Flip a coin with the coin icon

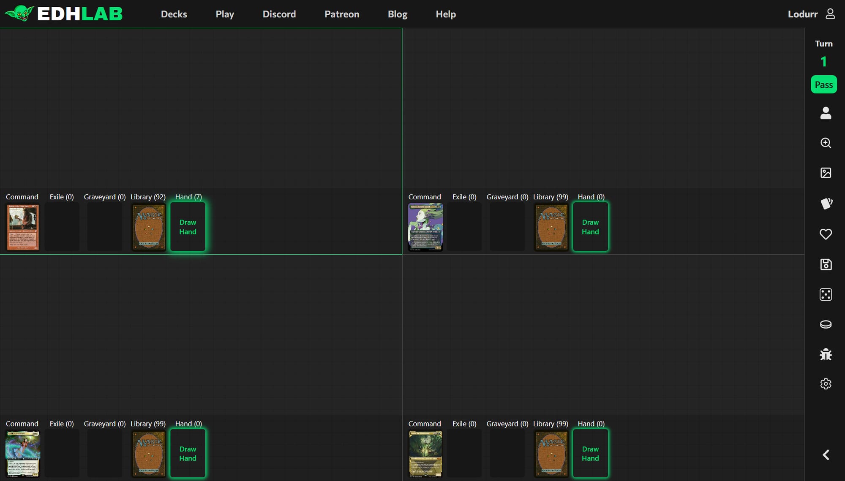[x=826, y=324]
